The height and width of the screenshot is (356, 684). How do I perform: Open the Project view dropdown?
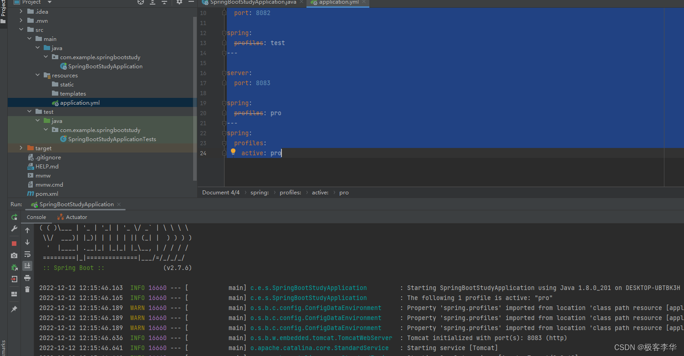point(50,2)
